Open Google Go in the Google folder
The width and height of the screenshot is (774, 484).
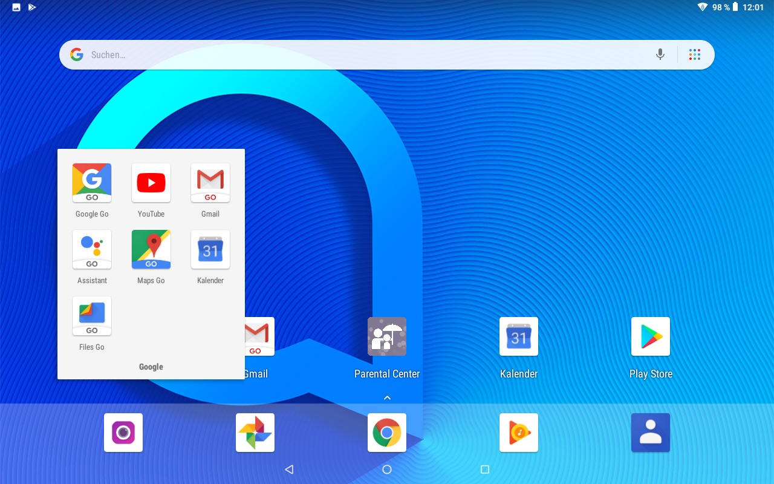pyautogui.click(x=92, y=183)
